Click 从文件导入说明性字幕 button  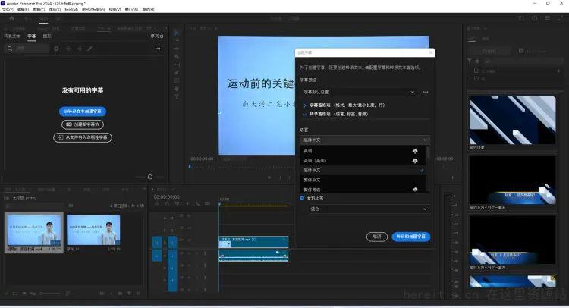pyautogui.click(x=83, y=137)
